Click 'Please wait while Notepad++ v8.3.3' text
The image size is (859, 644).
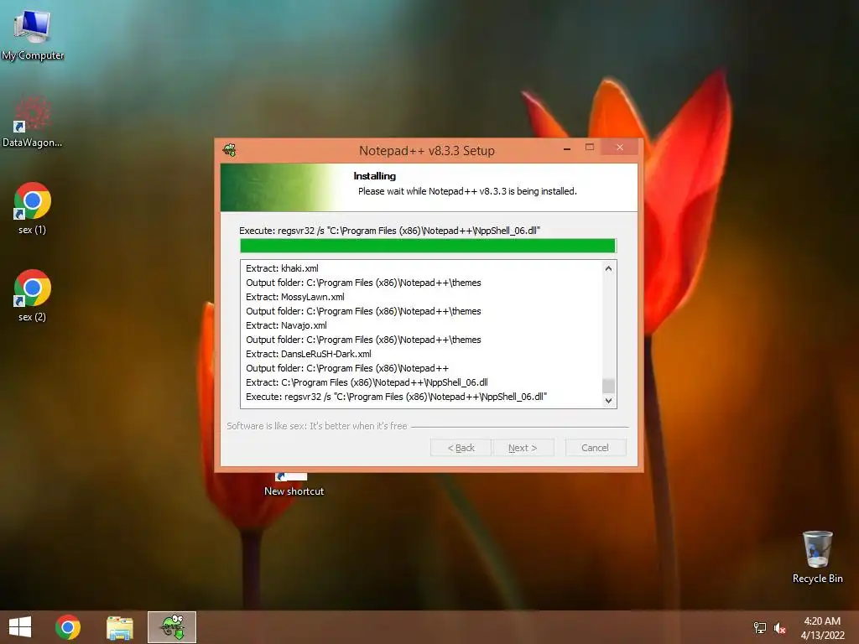467,191
